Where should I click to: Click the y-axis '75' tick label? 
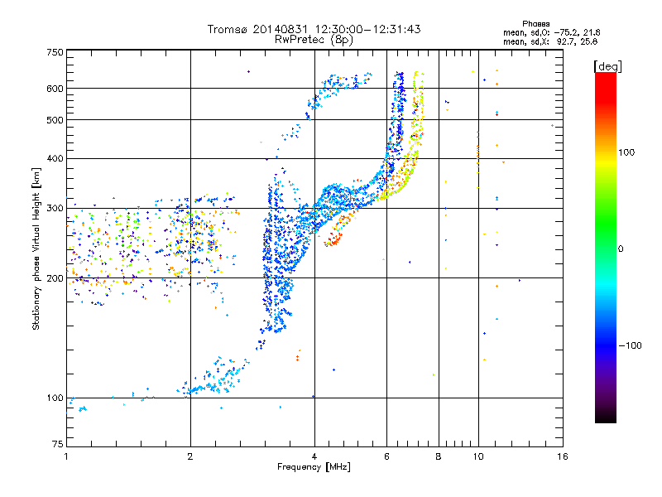click(x=58, y=444)
